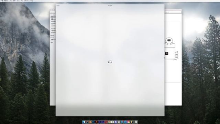Open After Effects from the Dock
This screenshot has height=124, width=220.
point(100,122)
